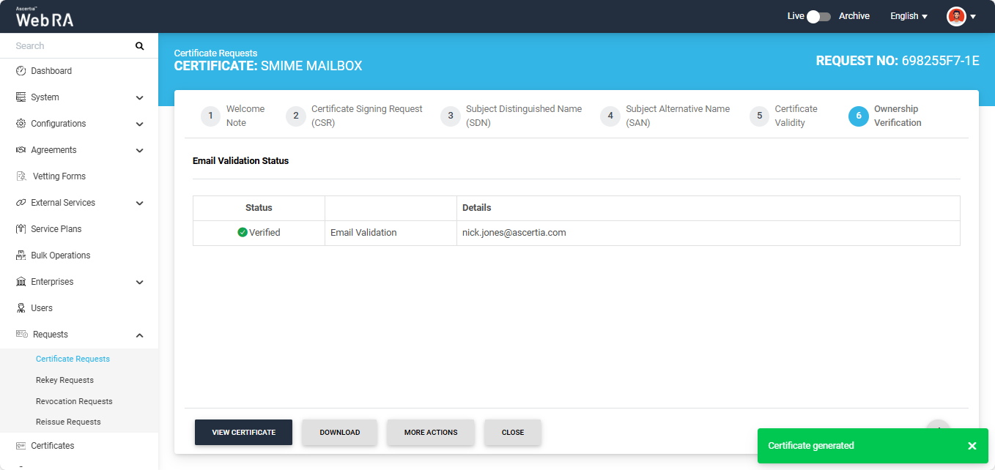
Task: Expand the System menu section
Action: pos(139,97)
